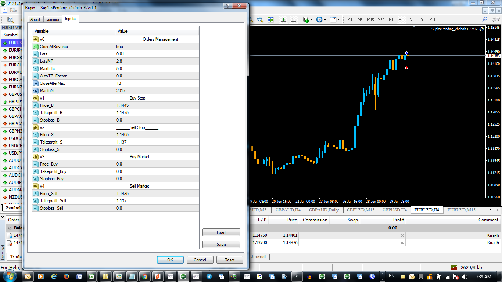The image size is (502, 282).
Task: Select the D1 timeframe button
Action: pos(412,19)
